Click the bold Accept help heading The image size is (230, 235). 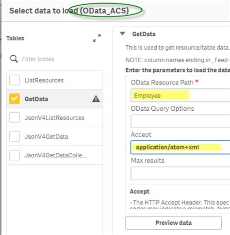click(x=140, y=192)
